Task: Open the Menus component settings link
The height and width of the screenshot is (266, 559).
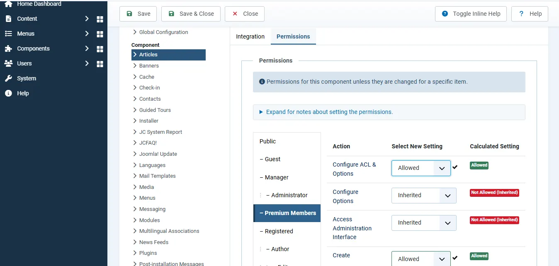Action: point(147,198)
